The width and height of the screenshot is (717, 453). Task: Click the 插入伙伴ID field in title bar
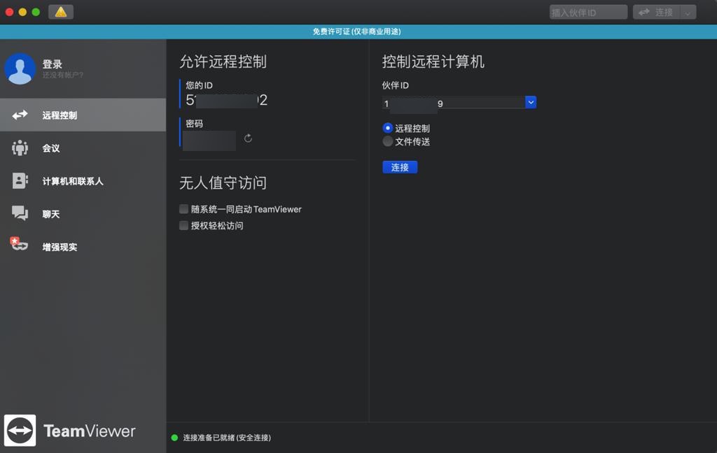pos(588,13)
